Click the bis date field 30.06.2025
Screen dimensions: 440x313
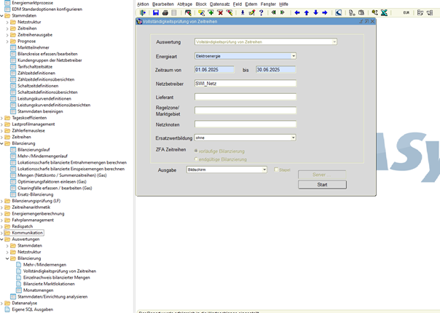(276, 70)
